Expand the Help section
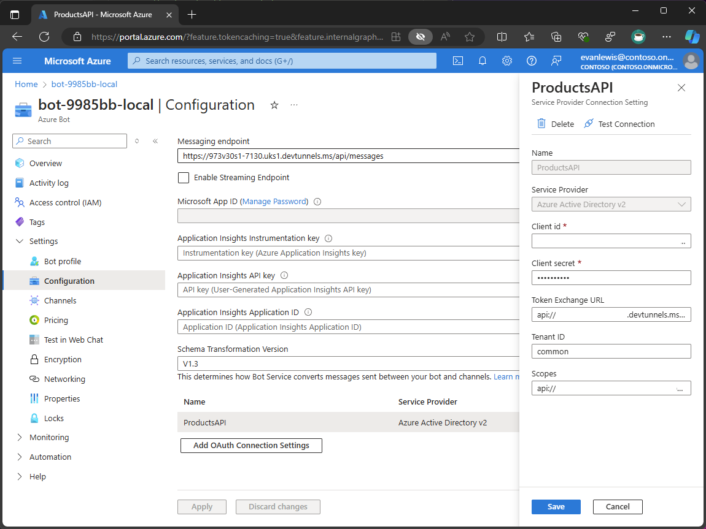The height and width of the screenshot is (529, 706). click(x=20, y=477)
